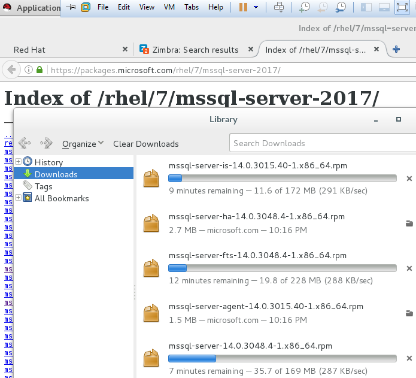Click the parent directory '..' link
Screen dimensions: 416x378
tap(8, 136)
